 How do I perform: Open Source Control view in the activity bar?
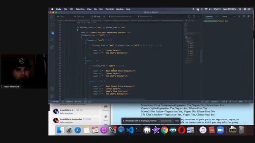pos(52,32)
